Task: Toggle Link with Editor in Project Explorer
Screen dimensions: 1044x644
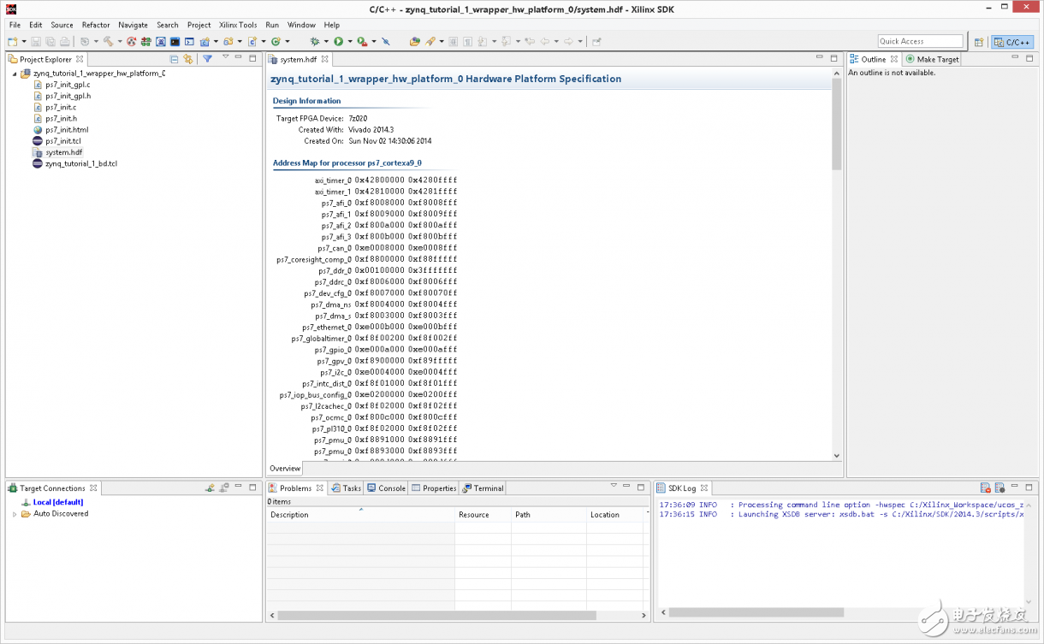Action: click(x=188, y=59)
